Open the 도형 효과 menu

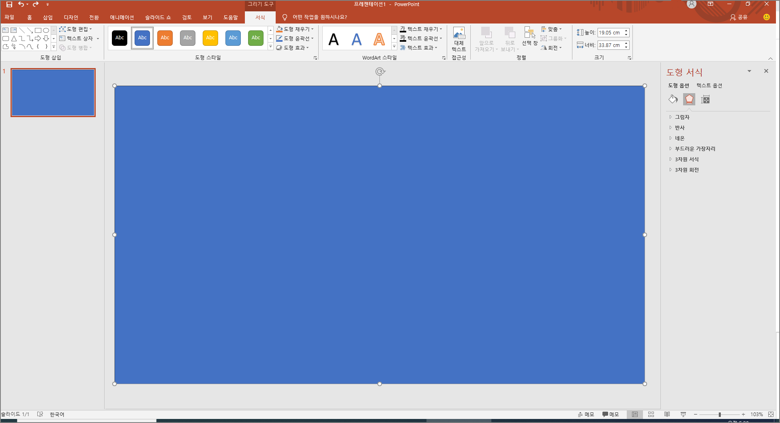[x=292, y=48]
